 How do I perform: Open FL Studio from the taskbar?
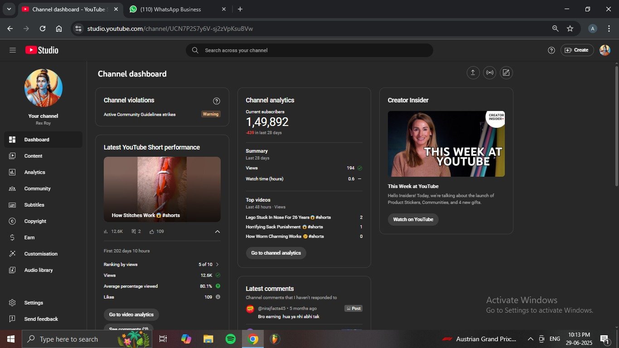pyautogui.click(x=274, y=339)
